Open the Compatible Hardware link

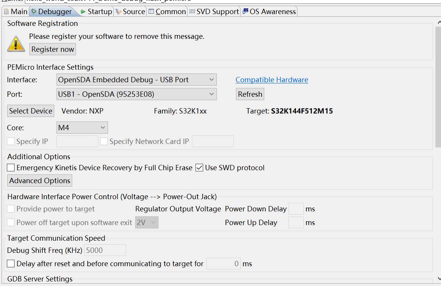pyautogui.click(x=272, y=80)
